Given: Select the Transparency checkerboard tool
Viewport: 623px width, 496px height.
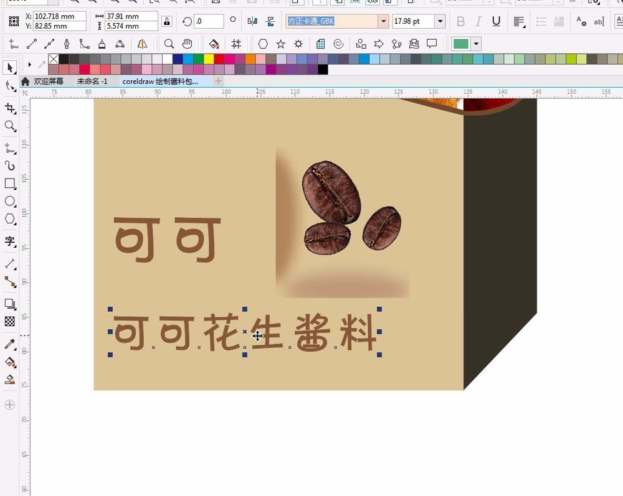Looking at the screenshot, I should pos(10,321).
